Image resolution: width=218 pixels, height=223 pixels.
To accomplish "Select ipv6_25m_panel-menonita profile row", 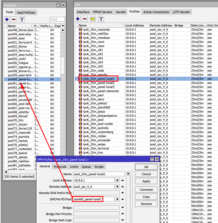I will [x=147, y=91].
